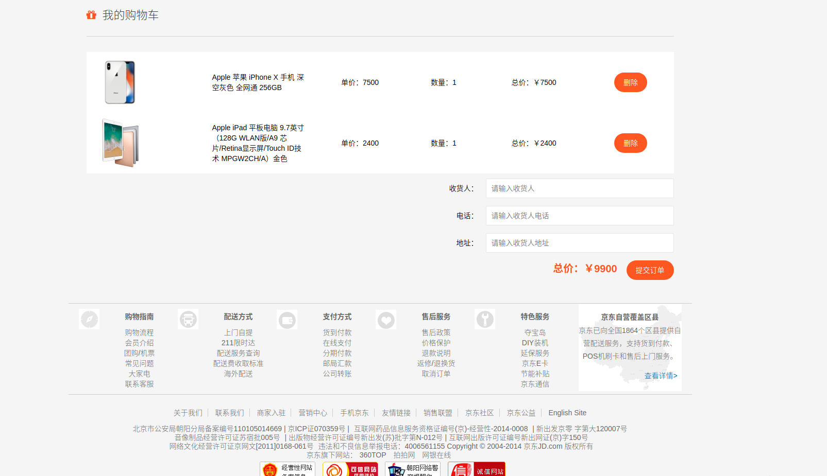Click the iPhone X product title text
The height and width of the screenshot is (476, 827).
click(x=258, y=82)
